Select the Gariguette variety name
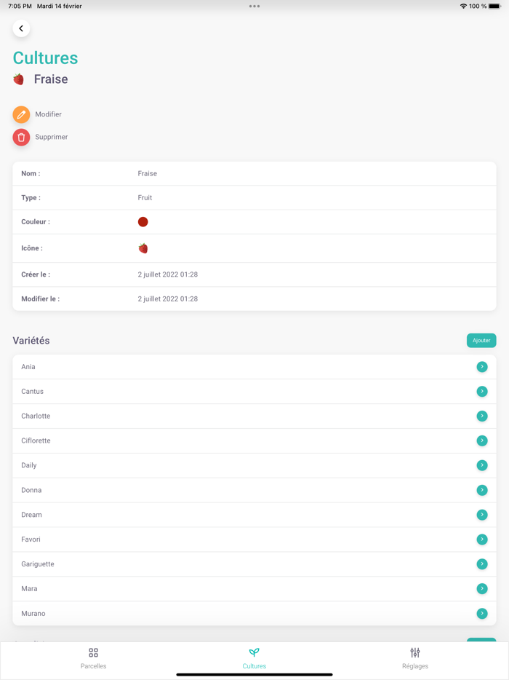Screen dimensions: 509x680 tap(38, 564)
